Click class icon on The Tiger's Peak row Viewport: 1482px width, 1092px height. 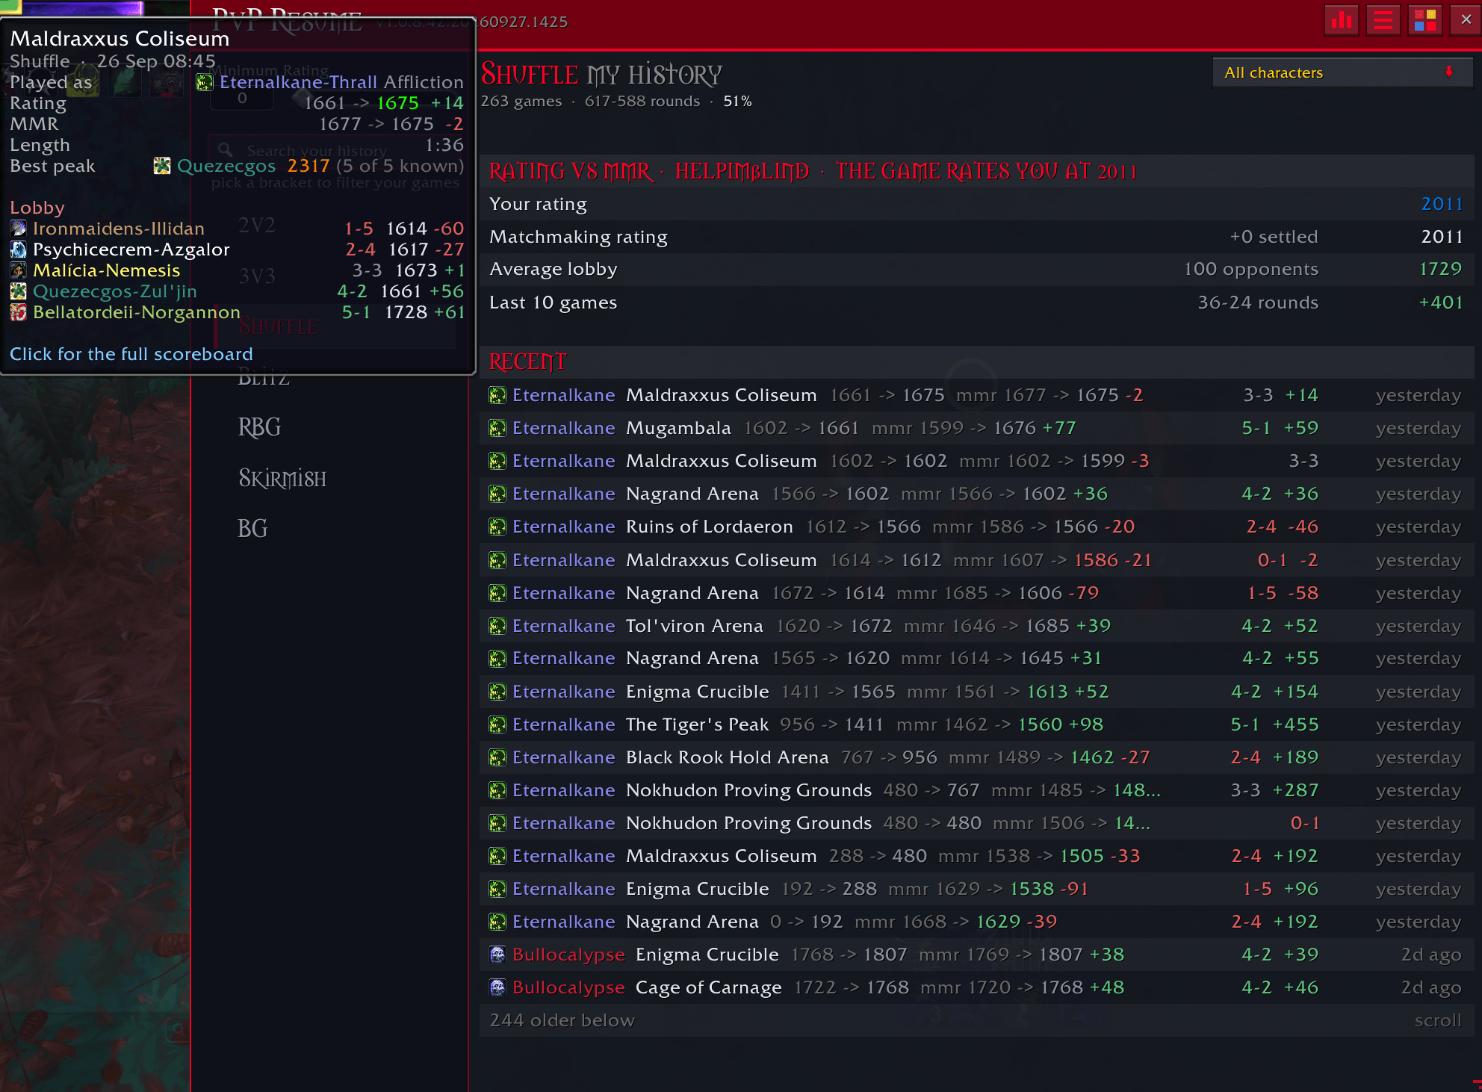[497, 725]
